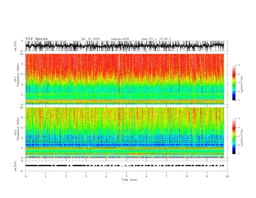
Task: Click the "Time (min)" x-axis label
Action: pyautogui.click(x=129, y=180)
